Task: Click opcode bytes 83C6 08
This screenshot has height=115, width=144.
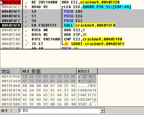Action: tap(40, 30)
